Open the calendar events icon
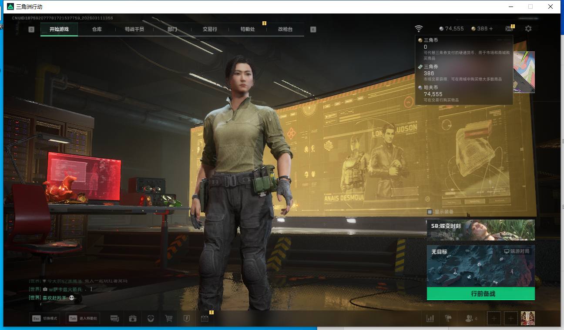The width and height of the screenshot is (564, 330). [205, 319]
